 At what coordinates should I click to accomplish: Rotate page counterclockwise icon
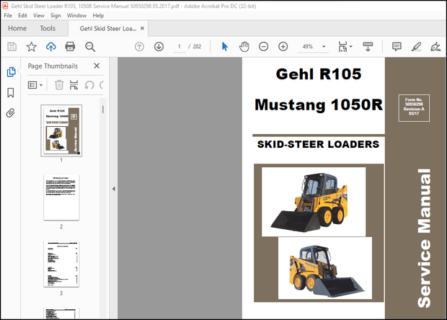[89, 85]
